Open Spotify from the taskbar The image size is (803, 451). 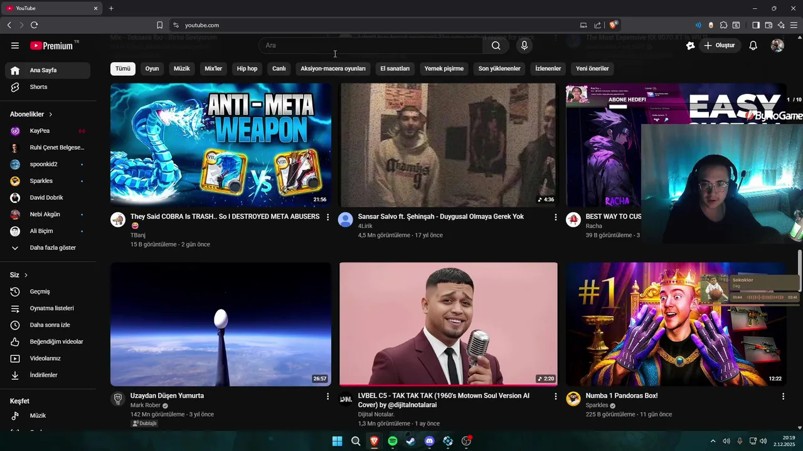click(x=393, y=441)
